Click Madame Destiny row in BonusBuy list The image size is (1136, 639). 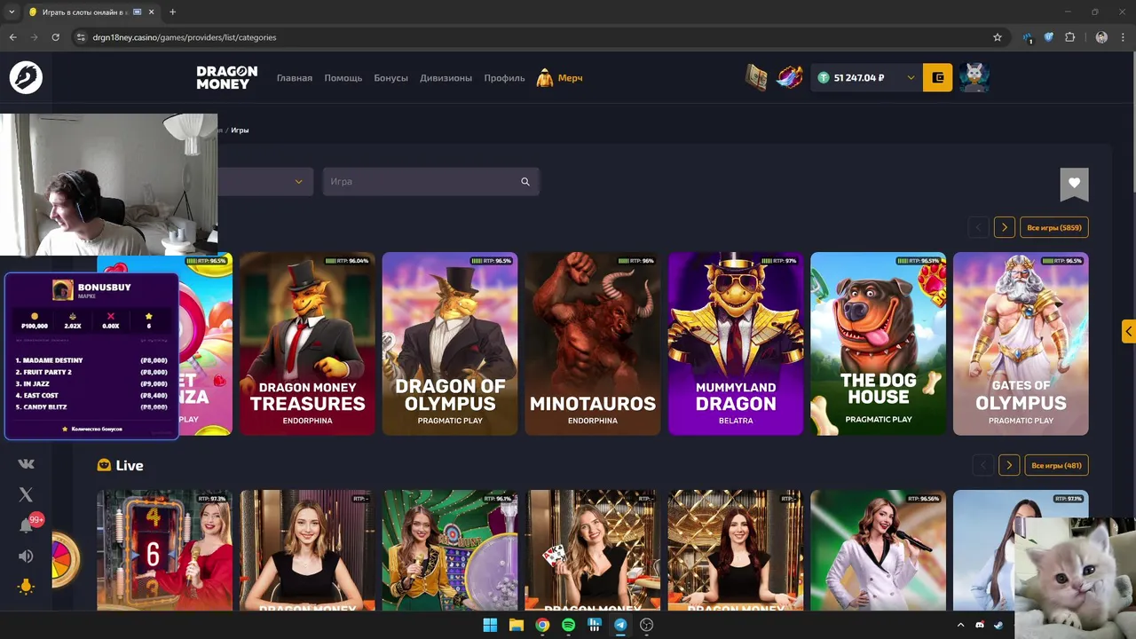(91, 360)
